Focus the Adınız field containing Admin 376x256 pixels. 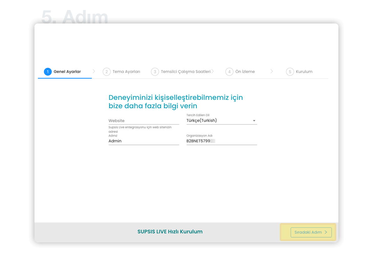coord(144,141)
